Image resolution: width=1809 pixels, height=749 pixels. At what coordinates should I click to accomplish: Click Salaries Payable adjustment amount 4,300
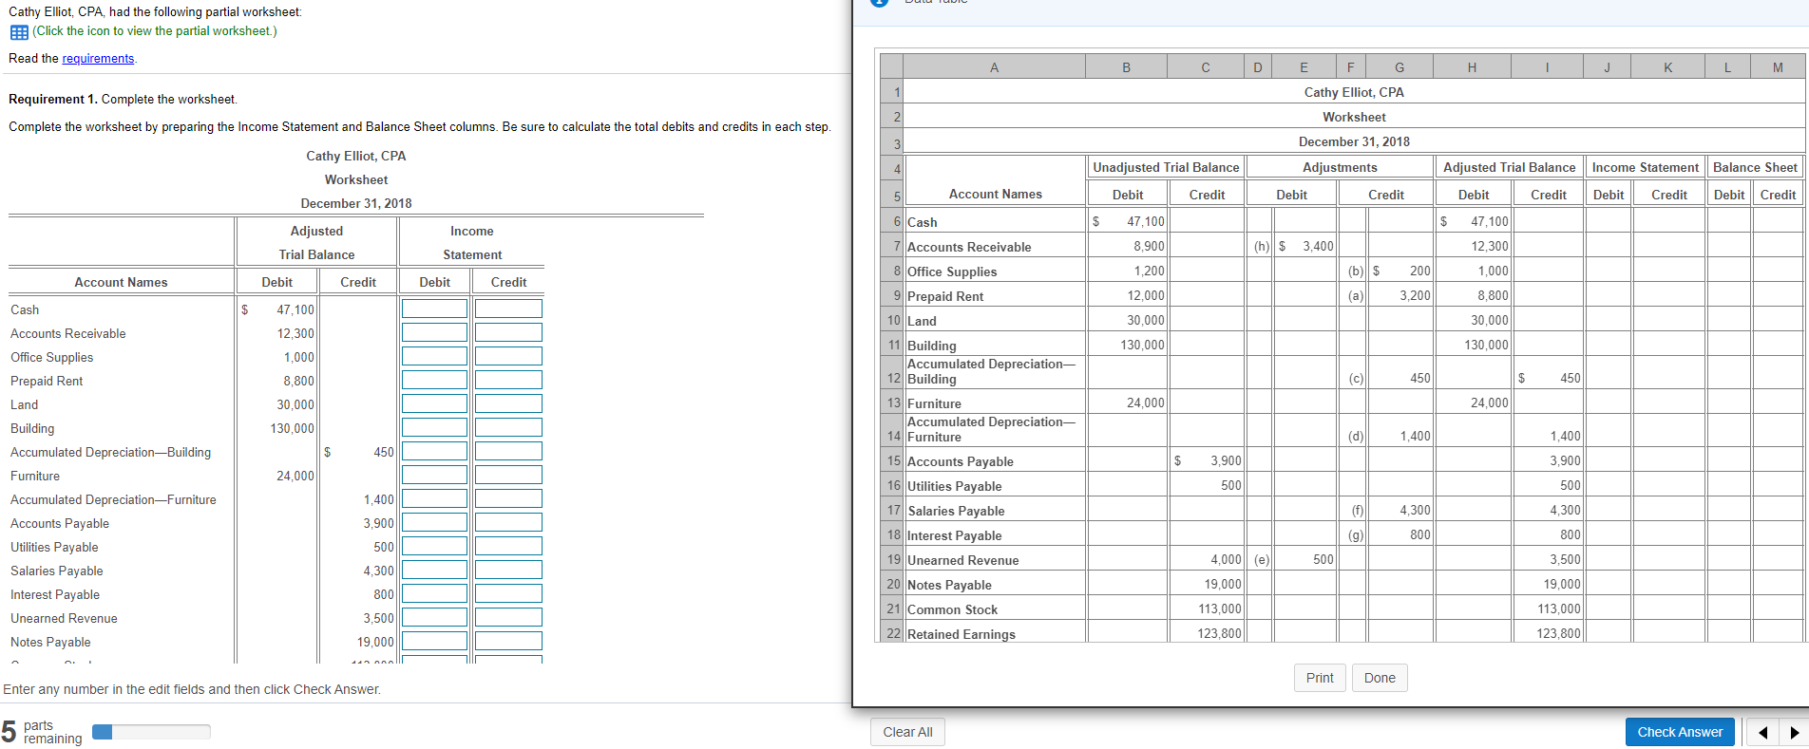coord(1415,510)
